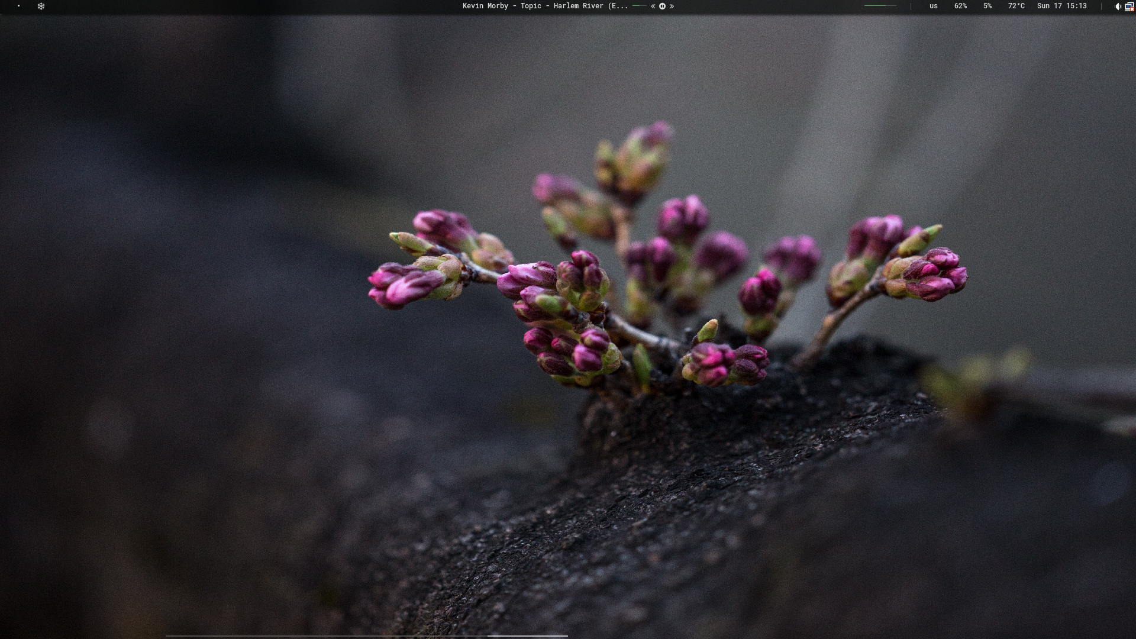
Task: Click the 62% status readout
Action: [x=960, y=6]
